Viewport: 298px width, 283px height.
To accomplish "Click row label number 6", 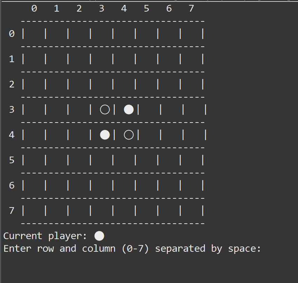I will pyautogui.click(x=12, y=185).
